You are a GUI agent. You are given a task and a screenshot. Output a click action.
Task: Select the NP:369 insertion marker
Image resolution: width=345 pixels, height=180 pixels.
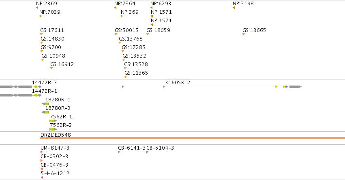point(122,16)
